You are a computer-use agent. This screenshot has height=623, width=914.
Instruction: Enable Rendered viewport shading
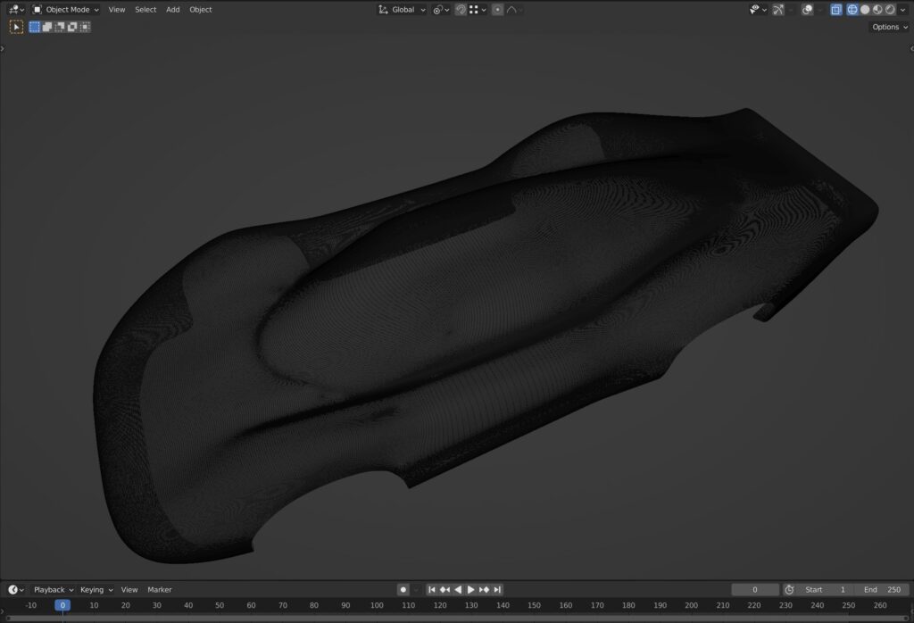tap(891, 9)
